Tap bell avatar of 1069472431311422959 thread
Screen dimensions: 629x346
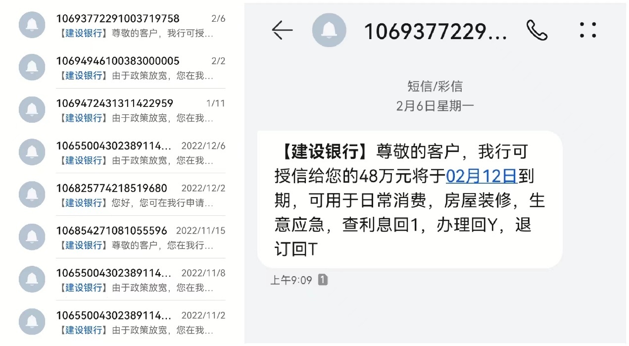click(x=32, y=109)
